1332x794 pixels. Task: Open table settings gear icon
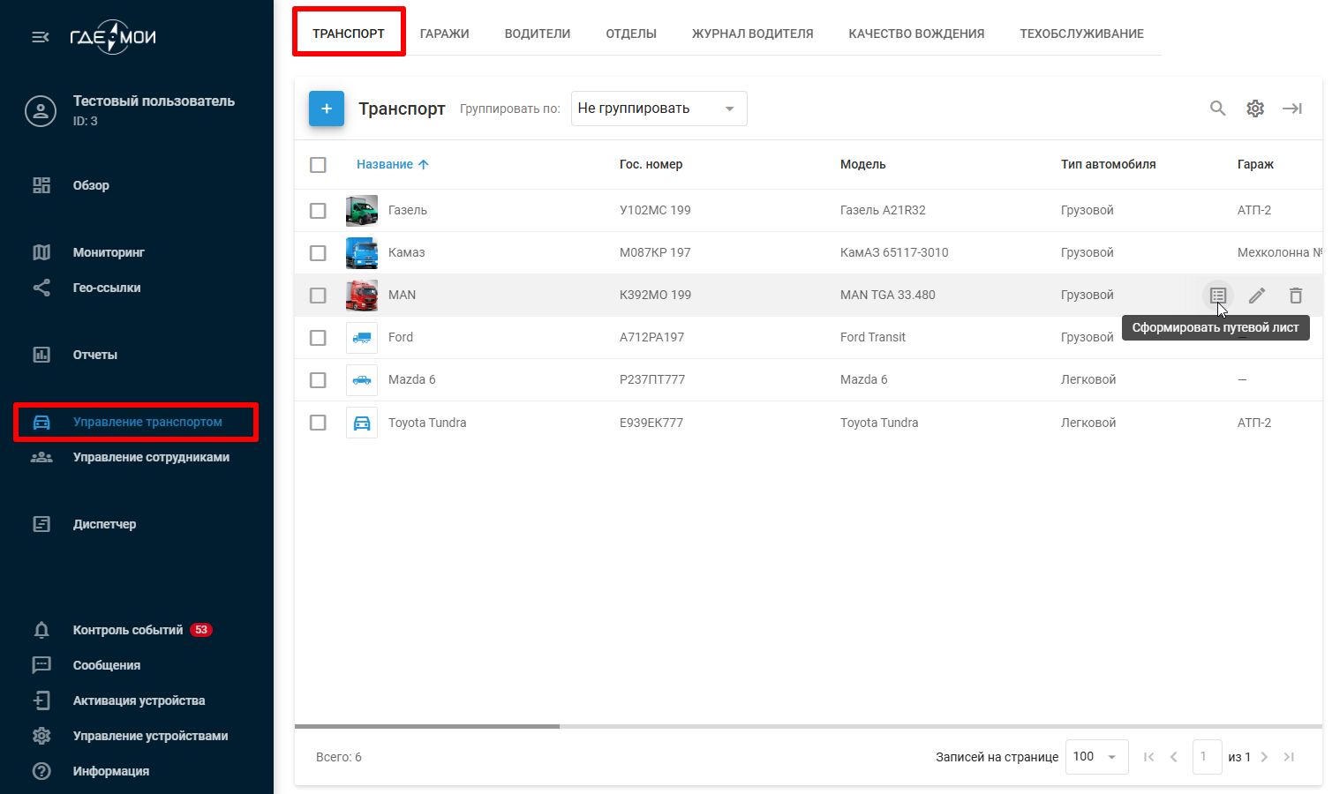1255,109
